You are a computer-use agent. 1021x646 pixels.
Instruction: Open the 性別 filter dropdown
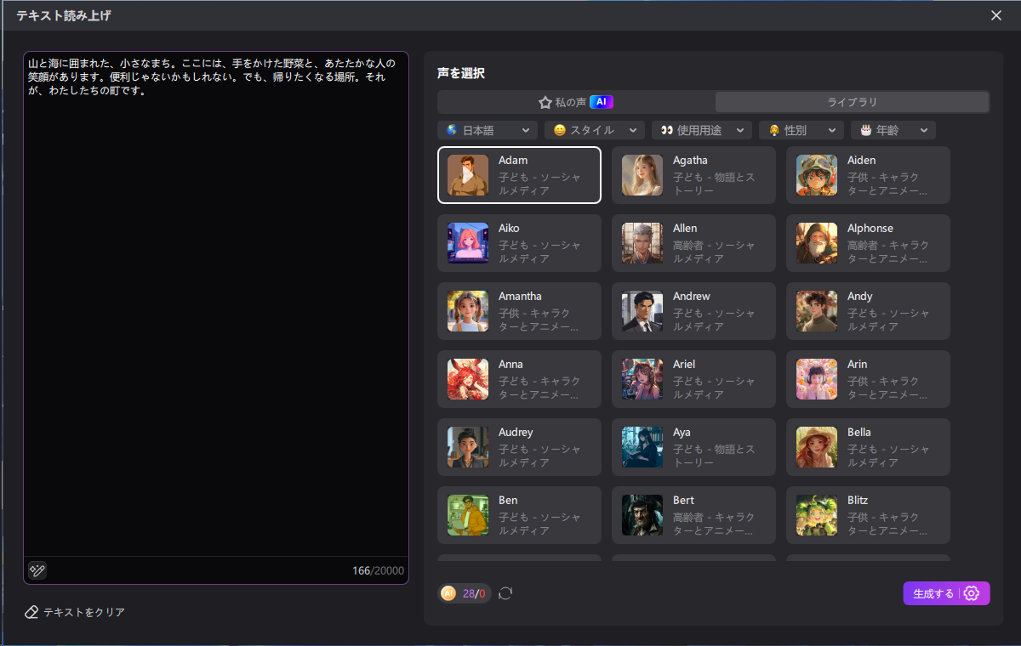coord(801,129)
